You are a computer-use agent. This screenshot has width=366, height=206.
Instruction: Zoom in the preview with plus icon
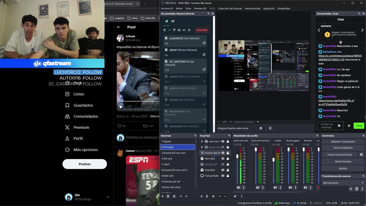pos(230,122)
